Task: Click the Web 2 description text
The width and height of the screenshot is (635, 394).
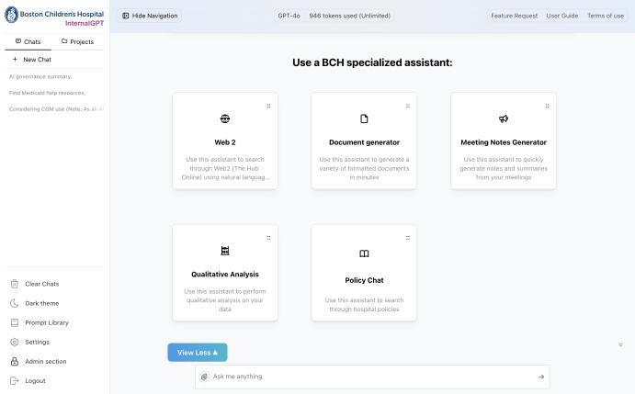Action: [225, 168]
